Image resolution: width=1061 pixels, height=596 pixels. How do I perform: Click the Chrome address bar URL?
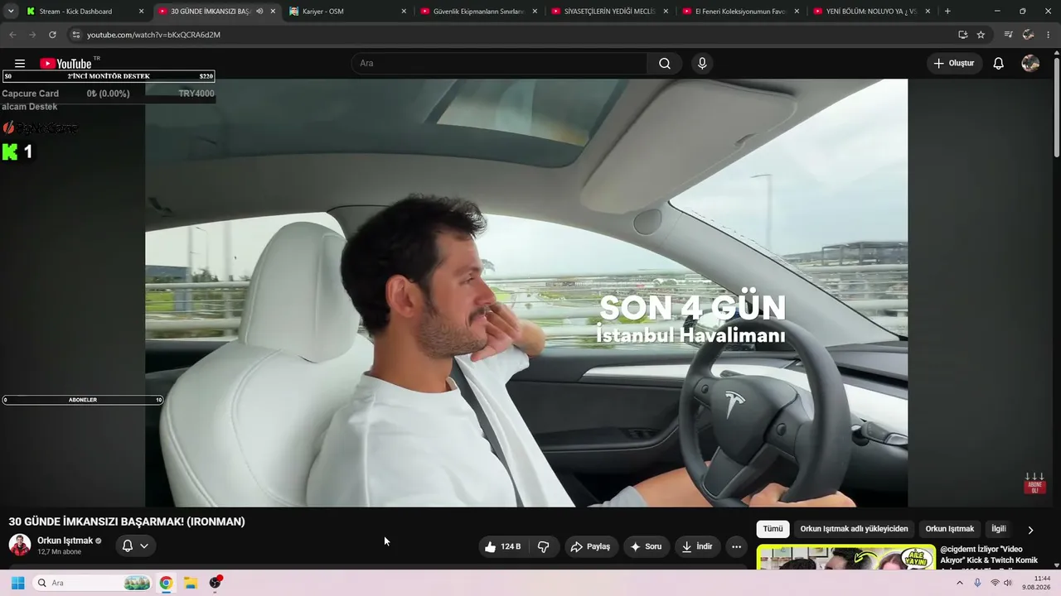click(153, 35)
